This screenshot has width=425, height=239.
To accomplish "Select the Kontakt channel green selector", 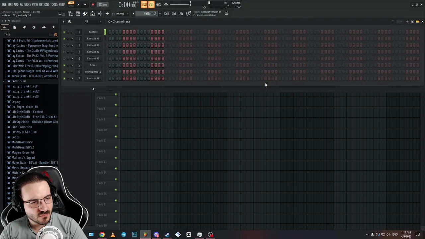I will click(x=105, y=32).
